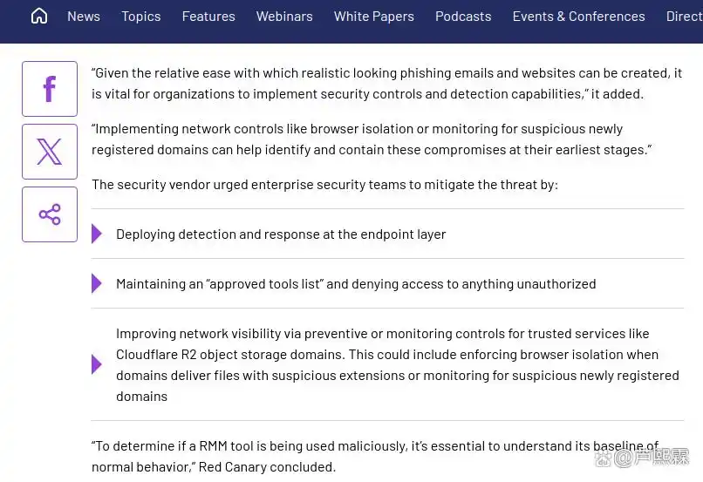The height and width of the screenshot is (482, 703).
Task: Go to the home page icon
Action: pyautogui.click(x=39, y=17)
